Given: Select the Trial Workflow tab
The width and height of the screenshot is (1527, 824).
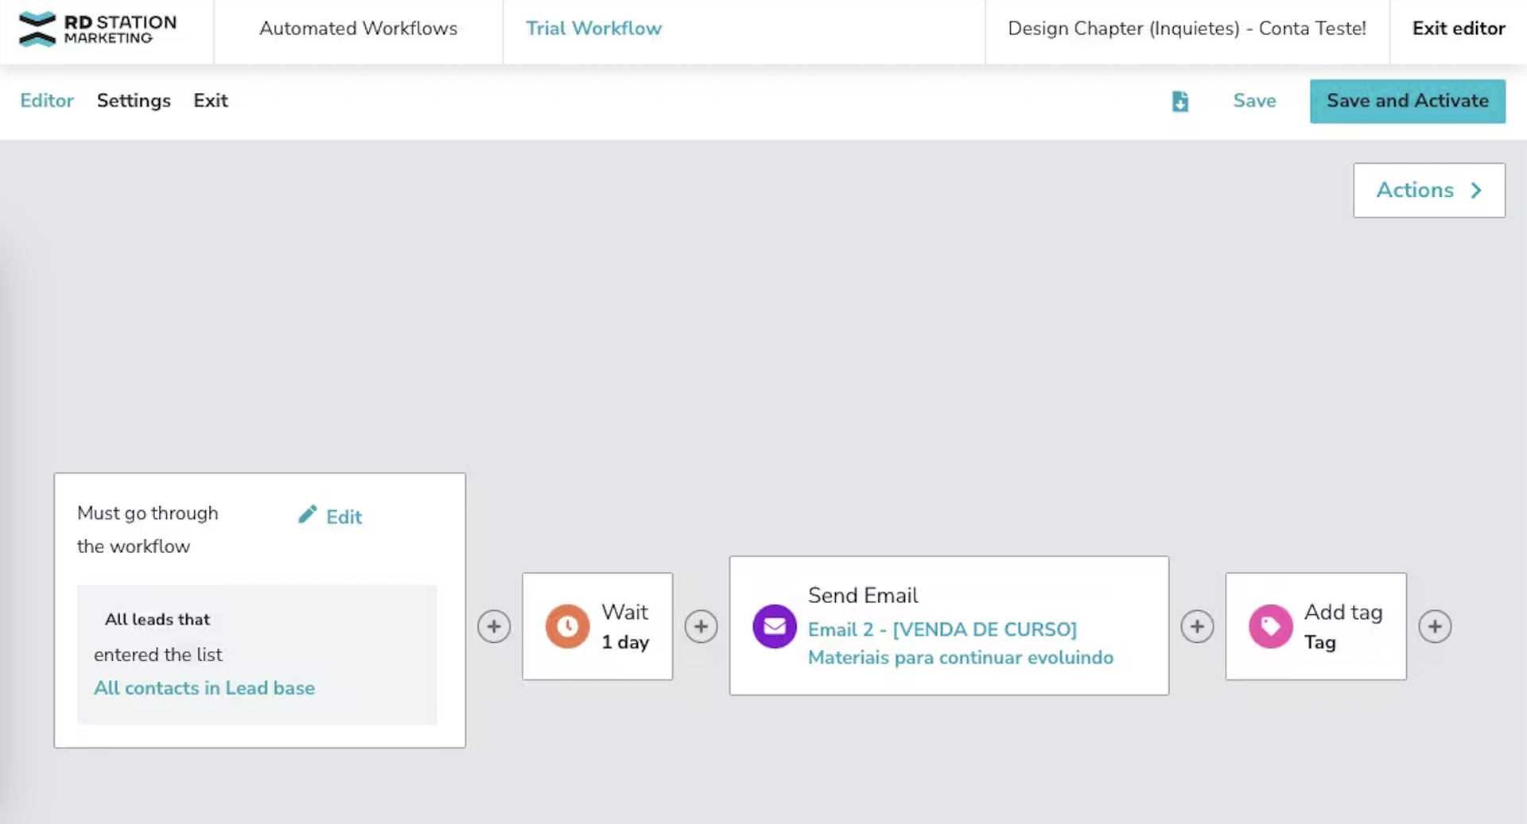Looking at the screenshot, I should (x=593, y=29).
